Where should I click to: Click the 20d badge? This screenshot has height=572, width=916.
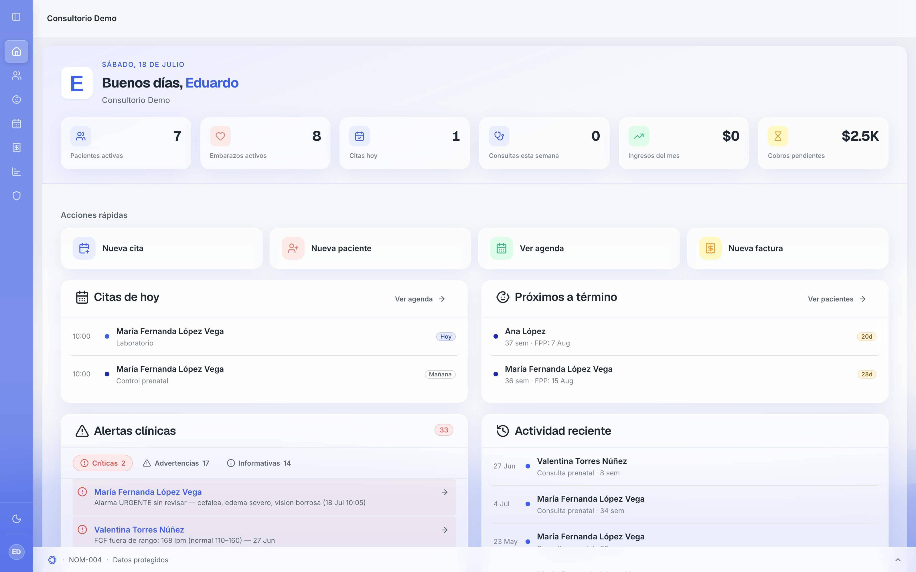coord(866,337)
